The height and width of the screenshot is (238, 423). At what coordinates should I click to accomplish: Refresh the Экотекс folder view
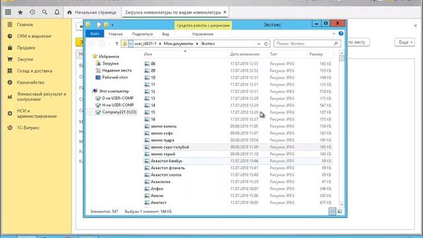[266, 44]
